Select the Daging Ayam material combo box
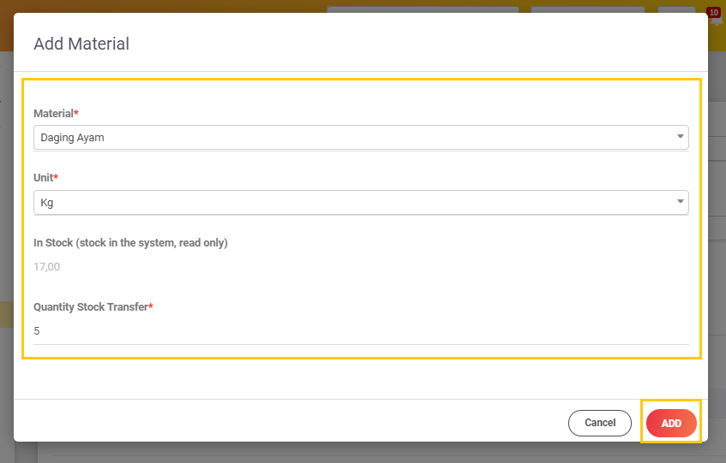The image size is (726, 463). point(351,137)
